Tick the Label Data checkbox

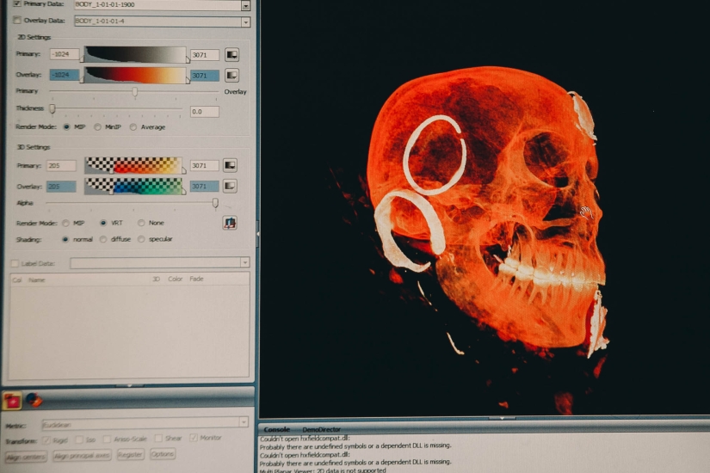tap(14, 263)
